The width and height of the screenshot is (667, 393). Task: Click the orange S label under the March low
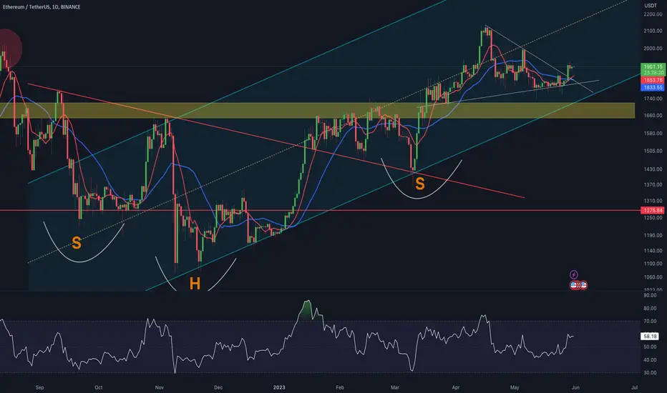pyautogui.click(x=420, y=184)
